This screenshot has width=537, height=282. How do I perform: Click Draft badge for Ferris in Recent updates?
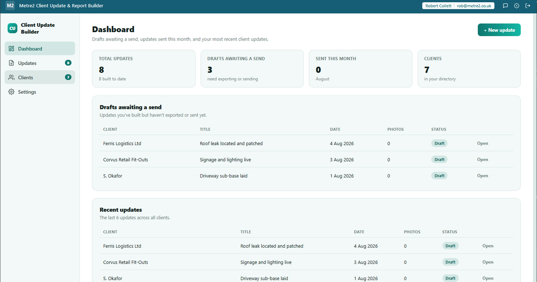click(450, 246)
